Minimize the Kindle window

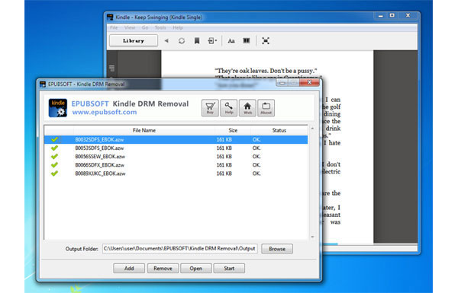tap(381, 16)
